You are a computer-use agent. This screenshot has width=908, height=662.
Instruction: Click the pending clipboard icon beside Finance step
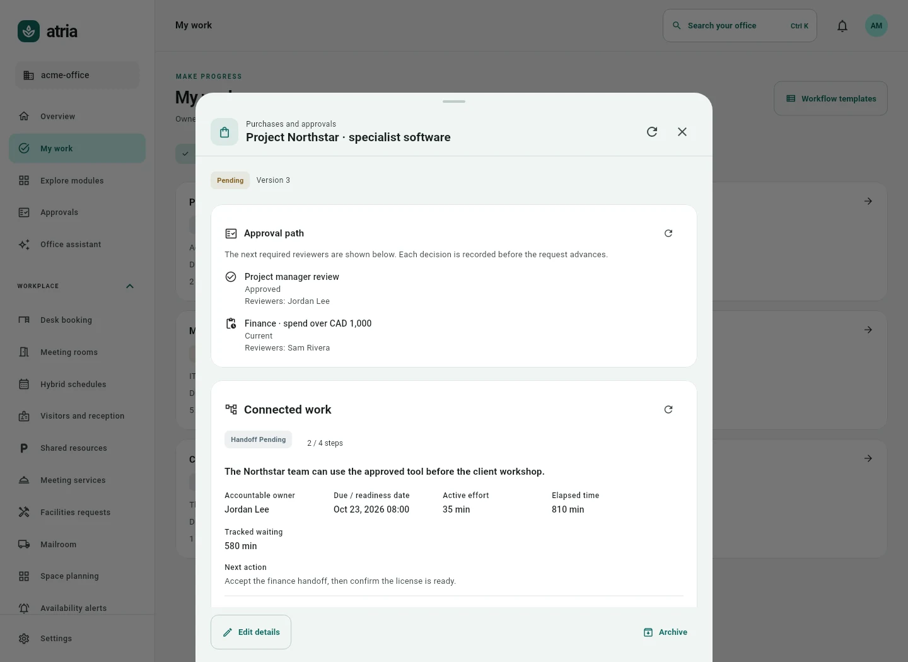coord(231,323)
